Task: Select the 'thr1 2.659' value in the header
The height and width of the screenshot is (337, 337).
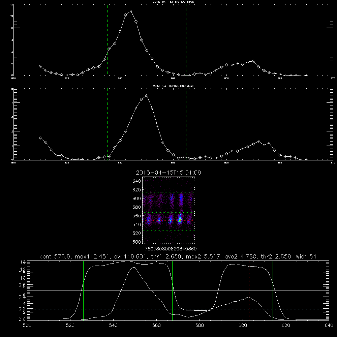Action: pos(167,256)
